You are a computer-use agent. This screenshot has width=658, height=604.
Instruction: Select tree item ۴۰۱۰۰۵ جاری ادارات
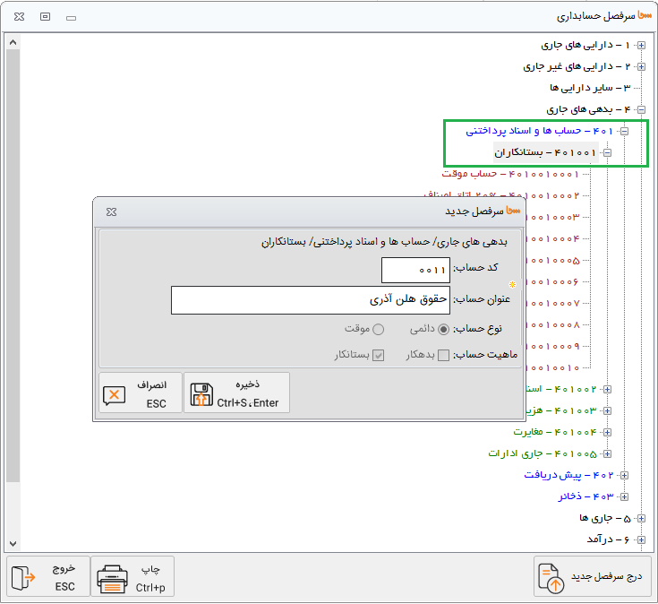click(543, 454)
